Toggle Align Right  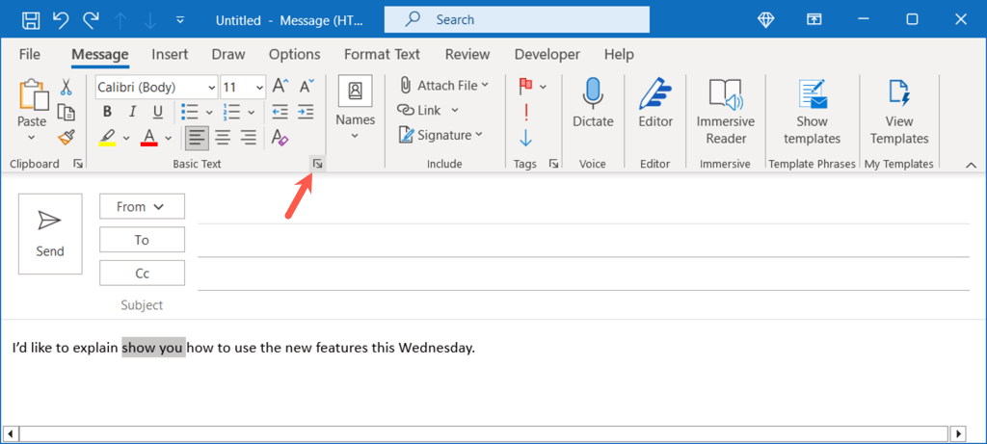pos(249,137)
